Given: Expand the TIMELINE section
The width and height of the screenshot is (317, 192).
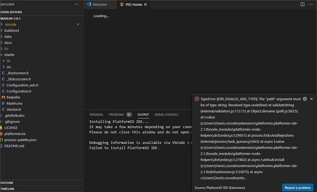Looking at the screenshot, I should coord(42,189).
